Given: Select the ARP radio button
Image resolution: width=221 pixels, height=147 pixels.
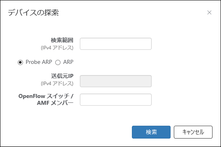Looking at the screenshot, I should coord(58,62).
